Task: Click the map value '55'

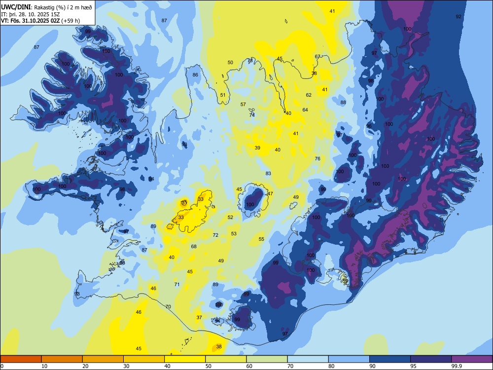Action: [x=261, y=239]
